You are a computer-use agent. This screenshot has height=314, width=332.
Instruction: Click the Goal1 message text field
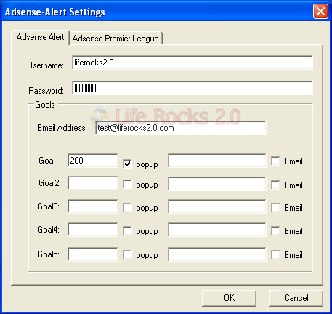[x=217, y=161]
